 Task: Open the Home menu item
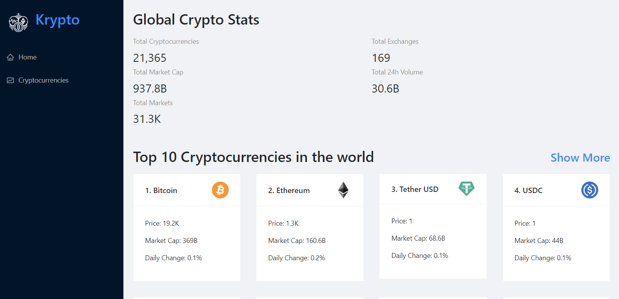[27, 57]
